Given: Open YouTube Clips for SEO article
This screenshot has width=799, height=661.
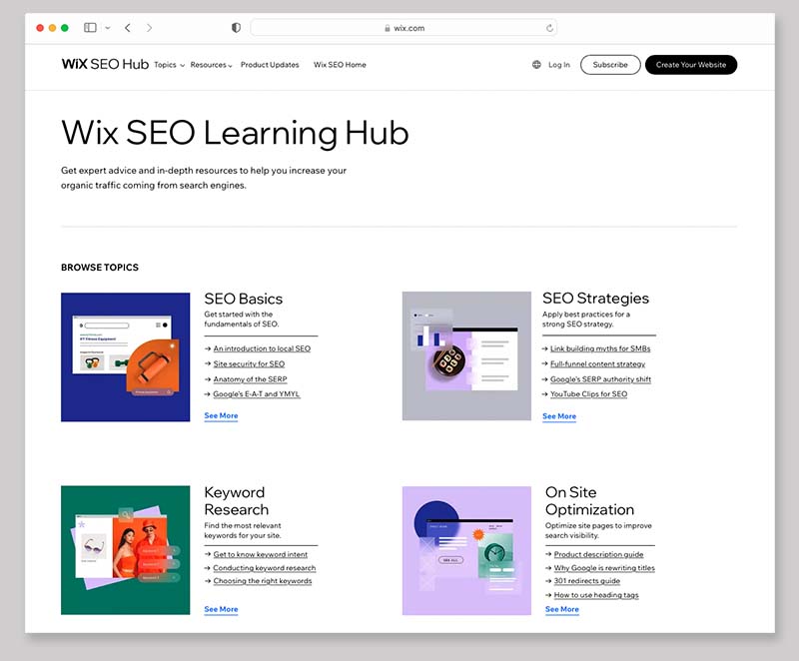Looking at the screenshot, I should coord(588,394).
